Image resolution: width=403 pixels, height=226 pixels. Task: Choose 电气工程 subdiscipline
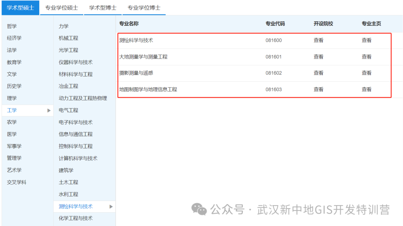tap(68, 110)
